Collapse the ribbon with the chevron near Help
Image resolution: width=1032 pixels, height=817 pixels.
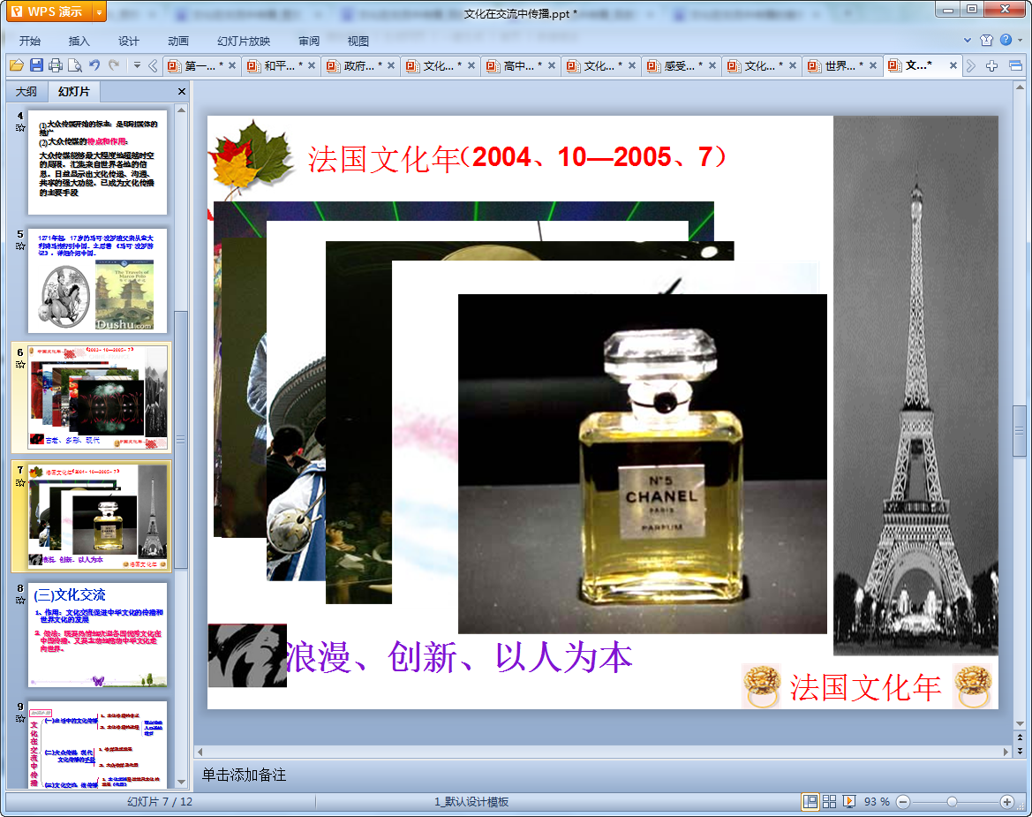coord(968,41)
